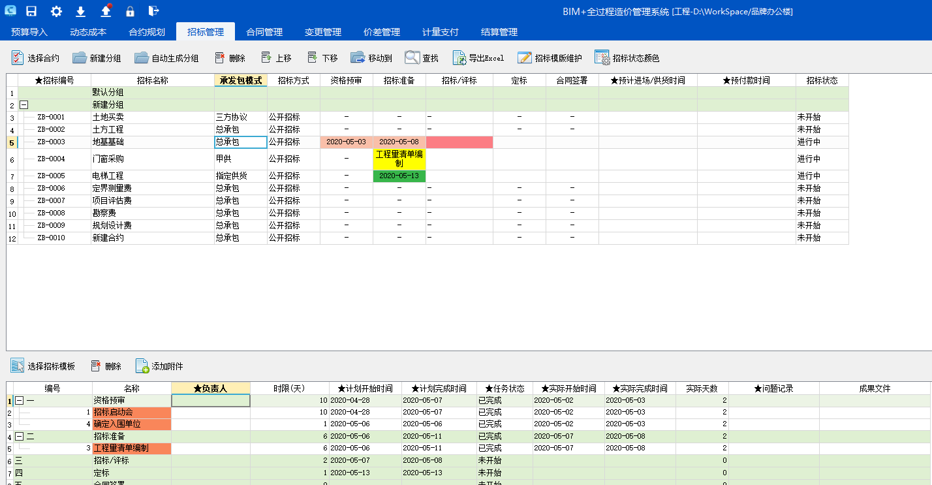The image size is (932, 485).
Task: Collapse the 资格预审 task group
Action: (x=19, y=400)
